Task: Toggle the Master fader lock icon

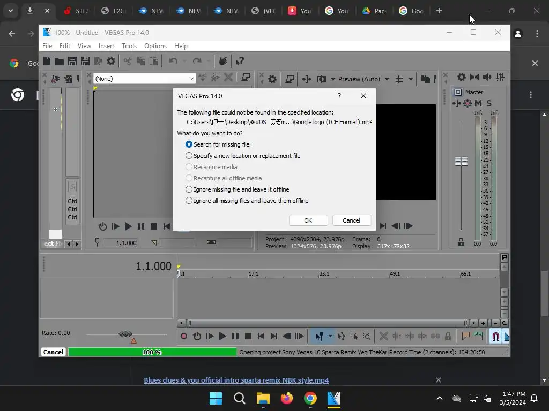Action: pos(461,242)
